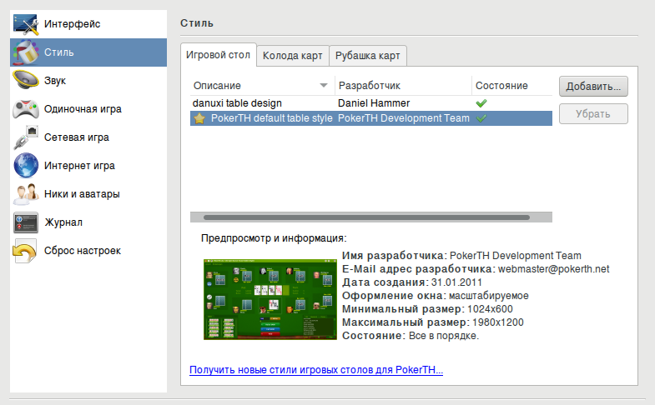Select the Стиль section in sidebar
Viewport: 655px width, 405px height.
coord(88,52)
